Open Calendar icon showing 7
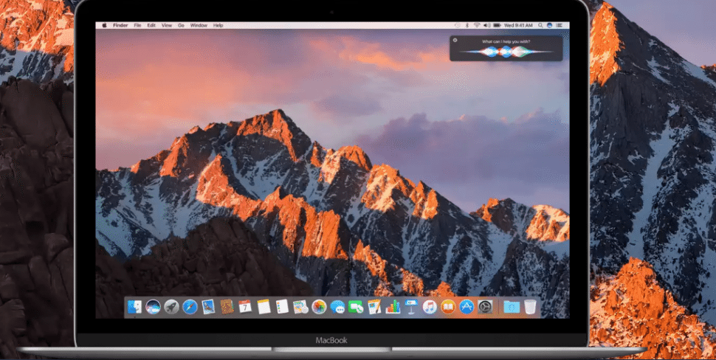The height and width of the screenshot is (360, 716). [245, 307]
